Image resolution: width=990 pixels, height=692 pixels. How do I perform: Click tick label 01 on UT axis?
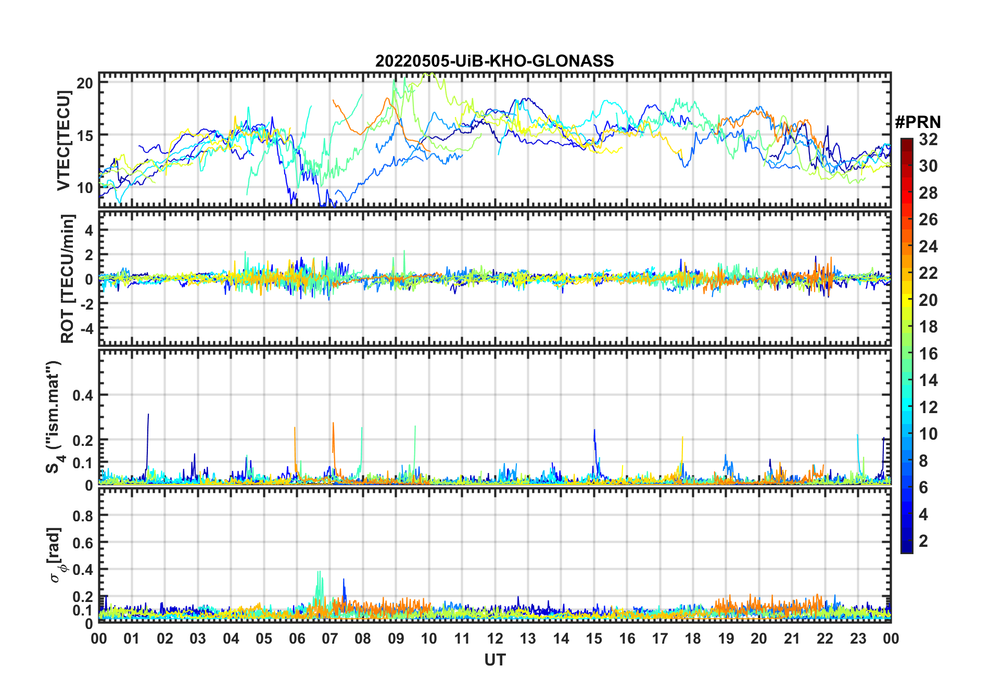tap(132, 638)
